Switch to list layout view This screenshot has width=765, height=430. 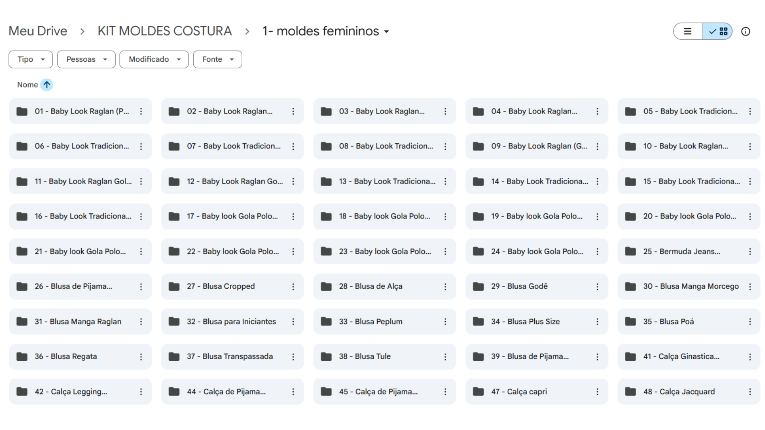click(x=688, y=31)
